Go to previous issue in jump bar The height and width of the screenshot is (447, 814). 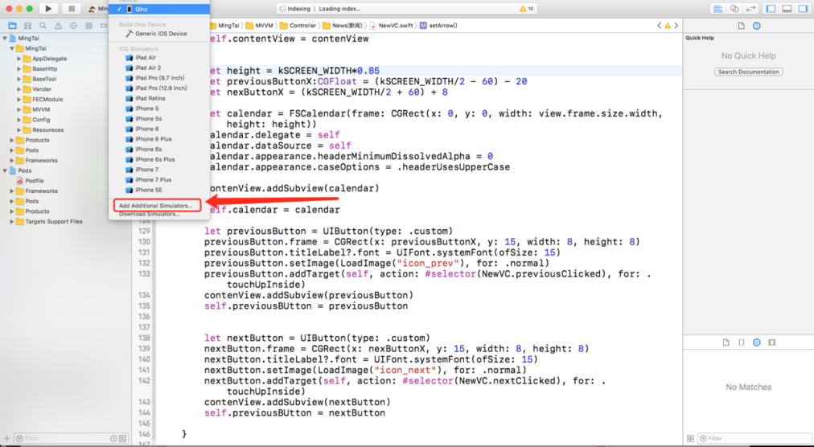660,26
